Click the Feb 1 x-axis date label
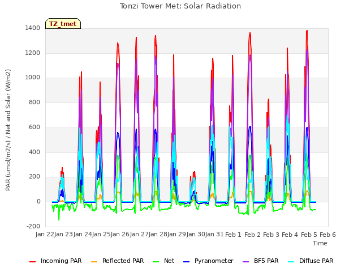362x272 pixels. [233, 235]
